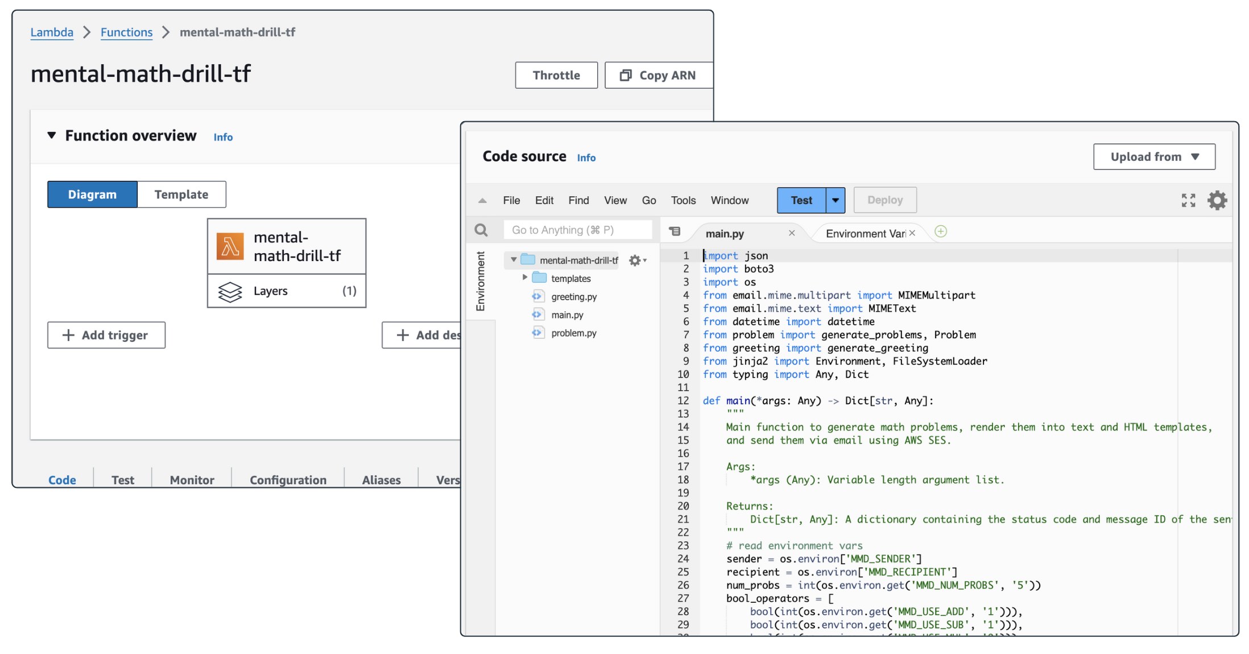
Task: Open the Edit menu
Action: [x=544, y=200]
